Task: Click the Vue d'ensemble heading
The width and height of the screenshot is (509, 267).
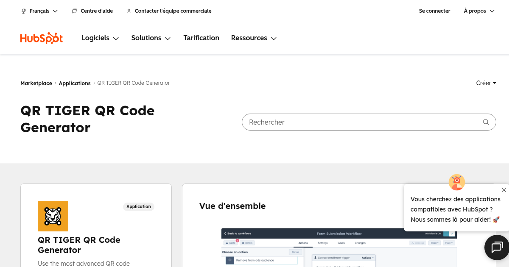Action: (x=232, y=206)
